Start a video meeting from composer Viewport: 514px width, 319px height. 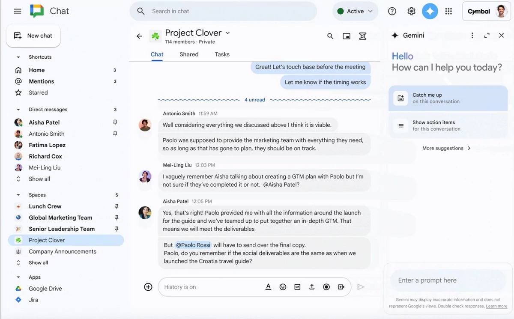(341, 287)
